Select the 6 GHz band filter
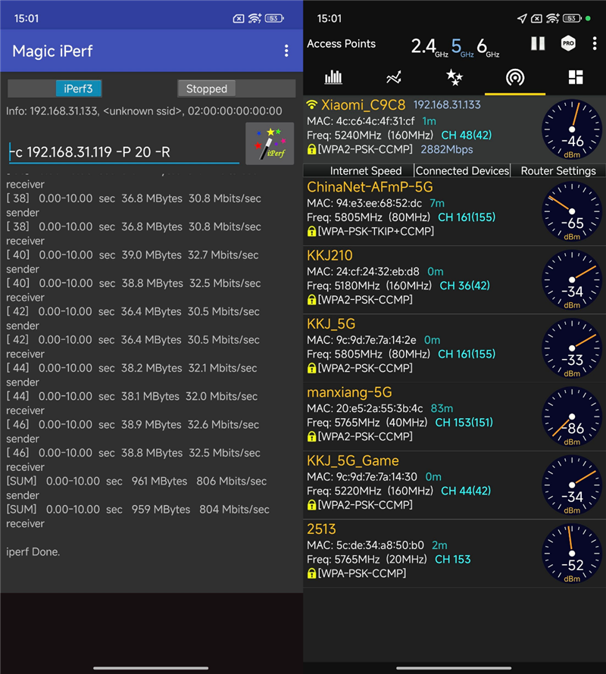 coord(488,46)
